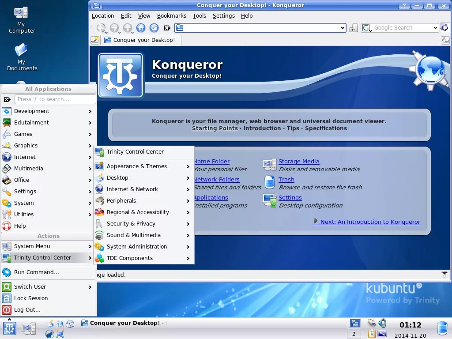Viewport: 452px width, 339px height.
Task: Expand the Appearance & Themes submenu
Action: tap(144, 166)
